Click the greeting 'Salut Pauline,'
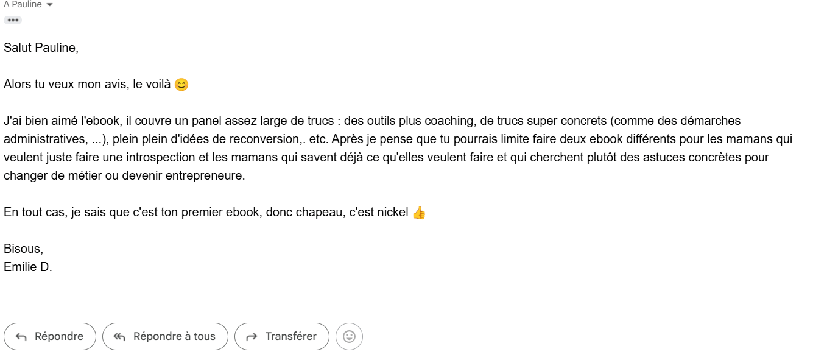 [41, 48]
